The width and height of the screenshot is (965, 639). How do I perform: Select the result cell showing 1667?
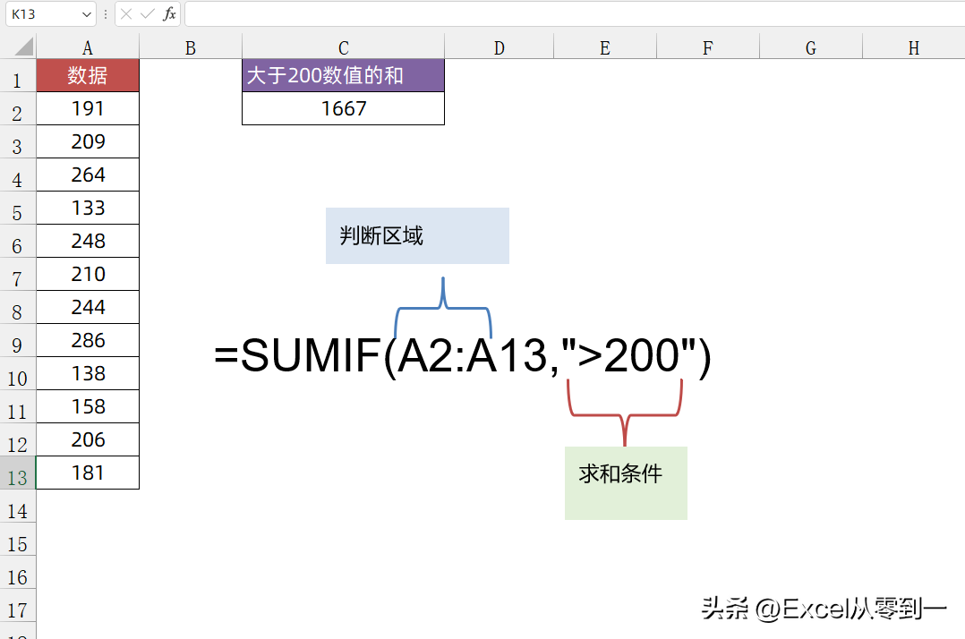tap(343, 108)
